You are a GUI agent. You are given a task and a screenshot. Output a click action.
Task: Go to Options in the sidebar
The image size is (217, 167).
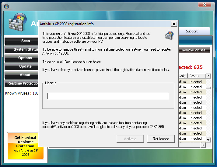click(x=25, y=58)
